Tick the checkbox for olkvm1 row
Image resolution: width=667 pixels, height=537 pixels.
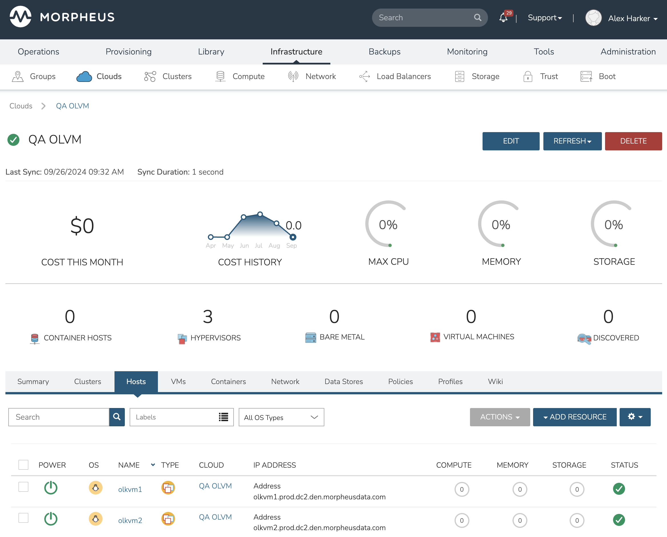coord(23,487)
